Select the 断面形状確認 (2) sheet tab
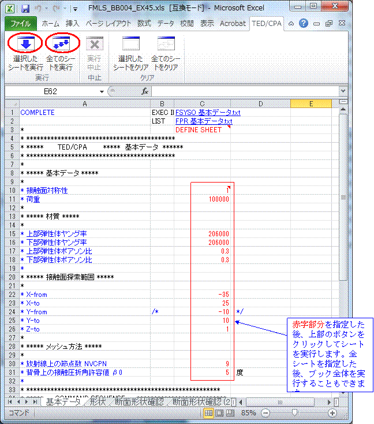The width and height of the screenshot is (374, 424). [x=201, y=402]
